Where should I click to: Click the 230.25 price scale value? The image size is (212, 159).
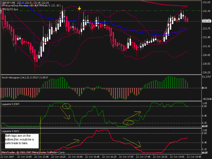207,73
